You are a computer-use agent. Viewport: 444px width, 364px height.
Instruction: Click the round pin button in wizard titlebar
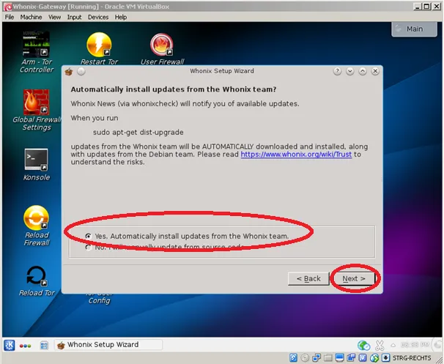pyautogui.click(x=81, y=72)
